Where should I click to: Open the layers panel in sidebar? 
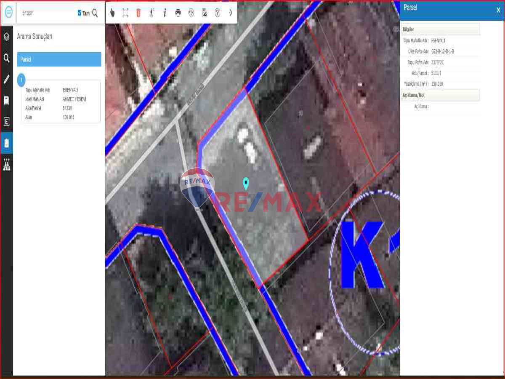(x=7, y=37)
